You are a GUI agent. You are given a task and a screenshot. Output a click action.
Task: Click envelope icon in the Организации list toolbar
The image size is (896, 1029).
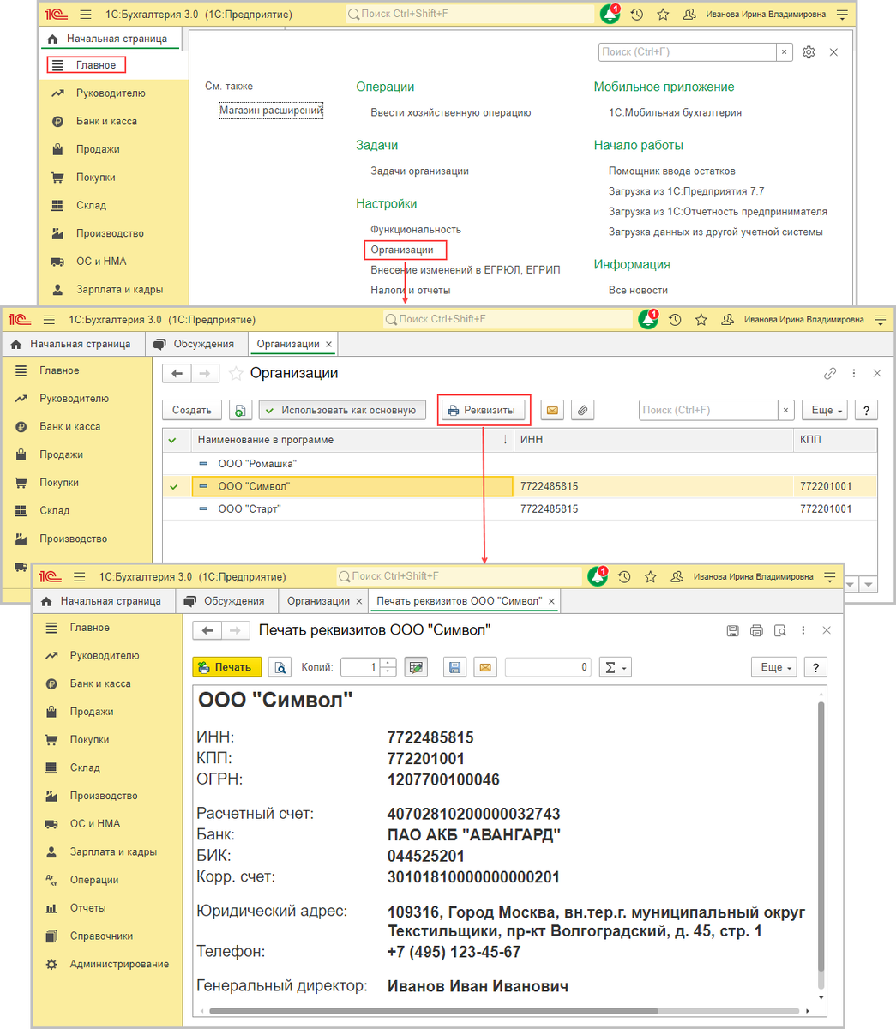tap(552, 411)
